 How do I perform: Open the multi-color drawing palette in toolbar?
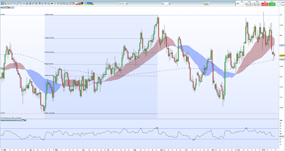pos(84,3)
